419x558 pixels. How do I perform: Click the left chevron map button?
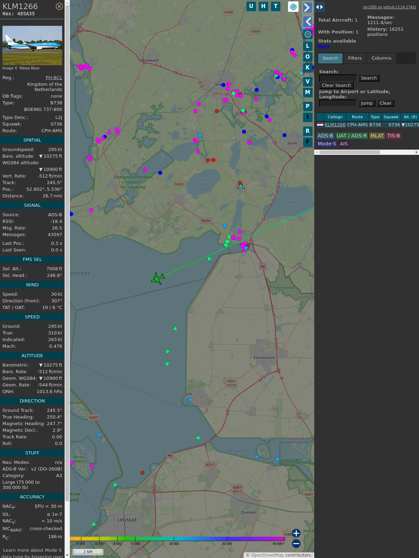(307, 22)
